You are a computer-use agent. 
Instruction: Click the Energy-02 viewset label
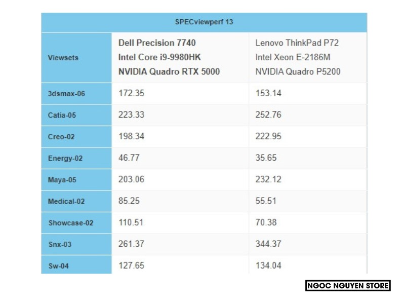click(65, 158)
